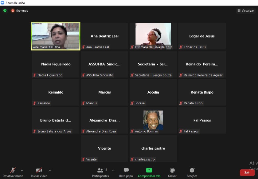The height and width of the screenshot is (179, 258).
Task: Click the Gravar record icon
Action: tap(172, 170)
